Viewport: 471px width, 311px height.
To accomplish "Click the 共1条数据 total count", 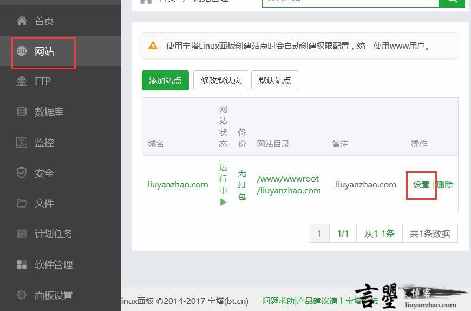I will (430, 233).
